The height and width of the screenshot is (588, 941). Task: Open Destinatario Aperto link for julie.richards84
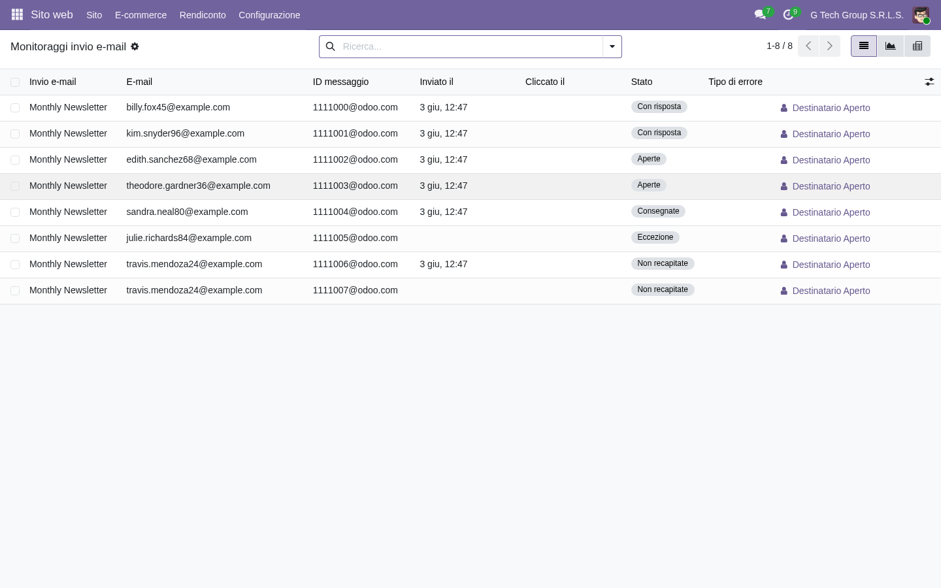coord(831,238)
